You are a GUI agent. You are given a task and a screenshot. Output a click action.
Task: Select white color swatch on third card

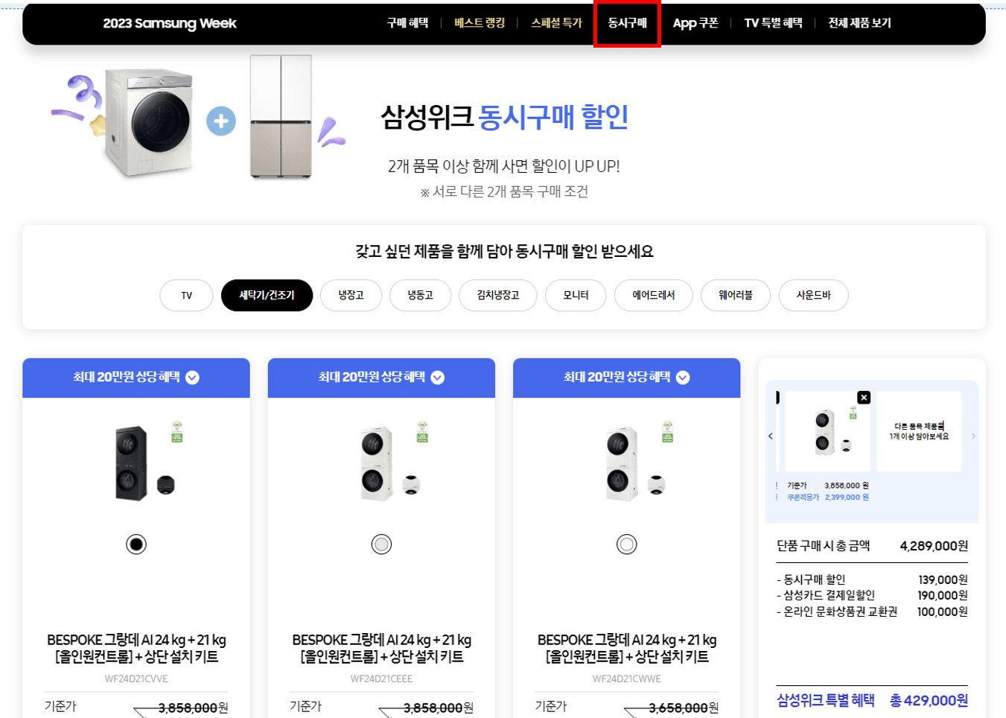(626, 544)
